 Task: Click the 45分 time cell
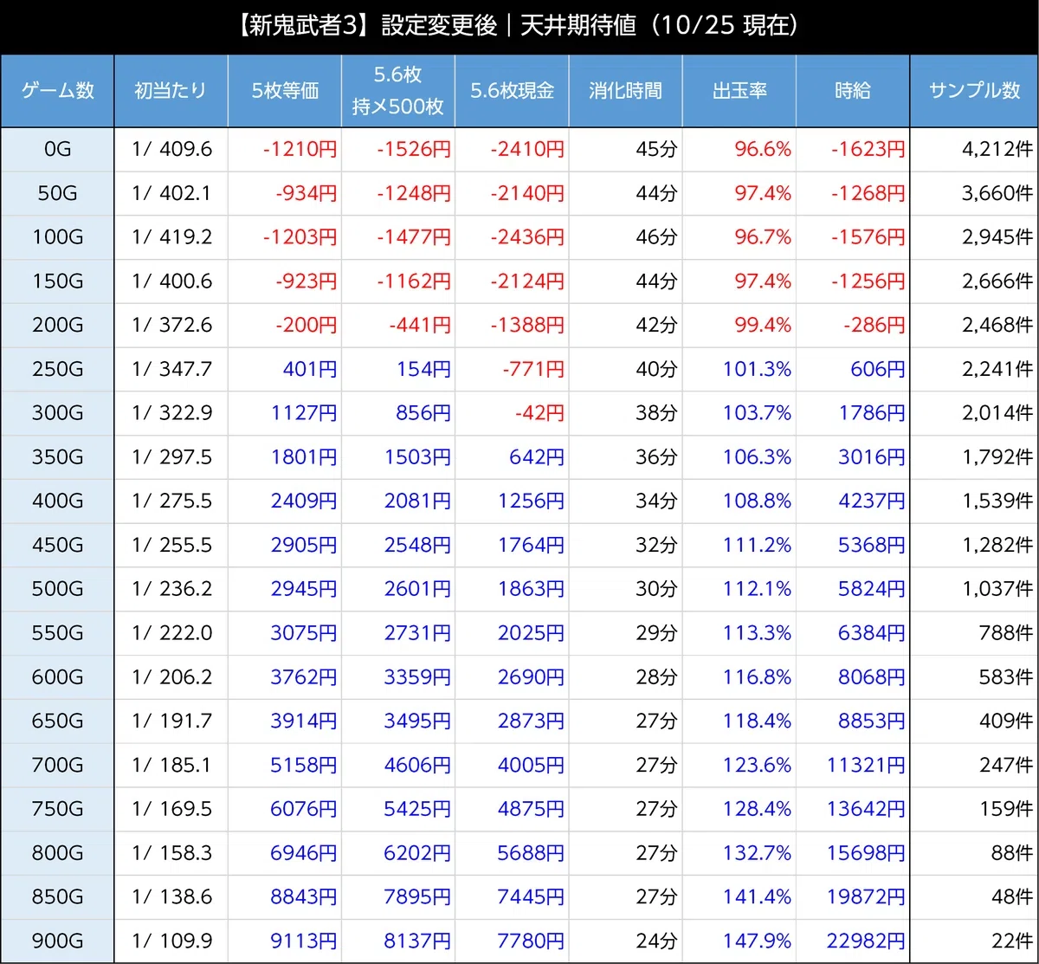[625, 150]
